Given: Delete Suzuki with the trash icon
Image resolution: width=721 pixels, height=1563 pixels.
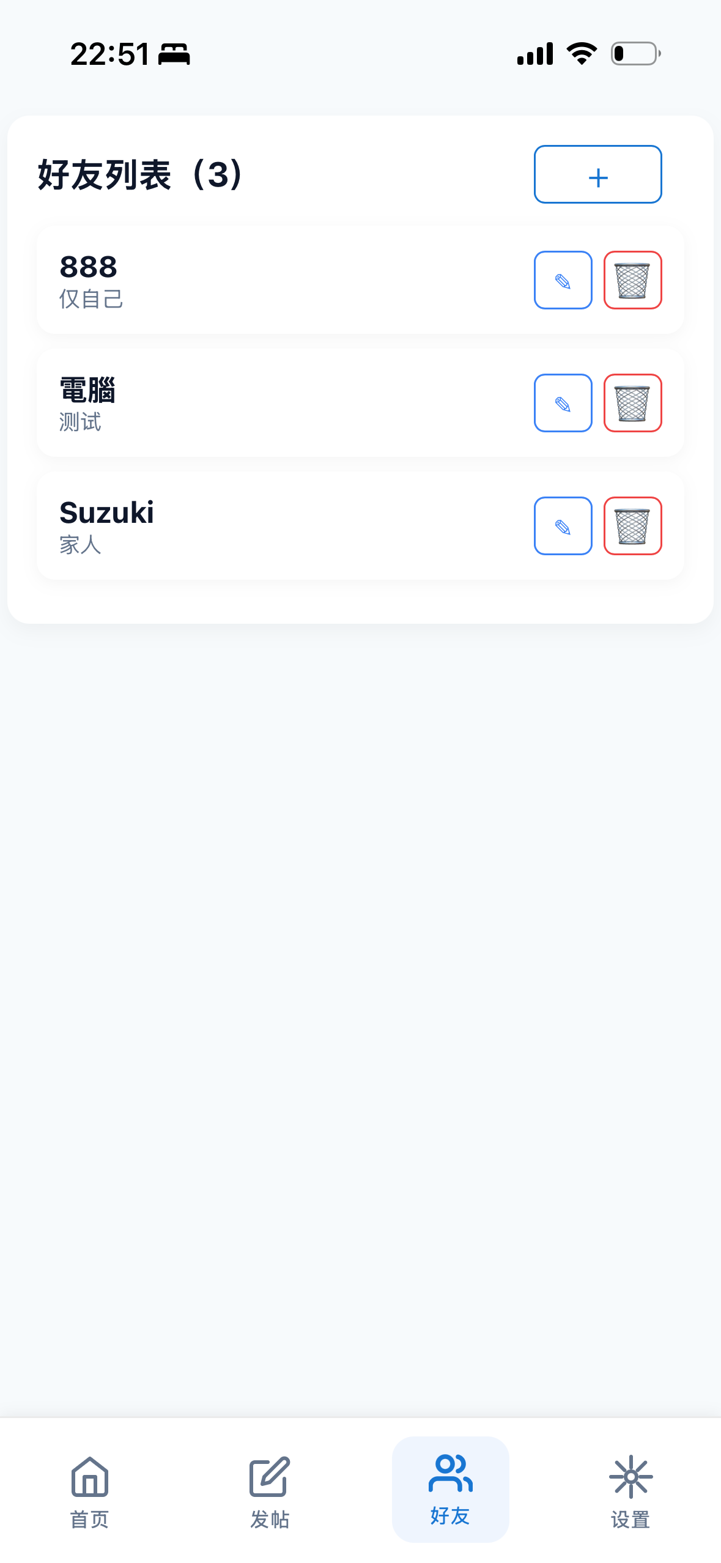Looking at the screenshot, I should (x=632, y=527).
